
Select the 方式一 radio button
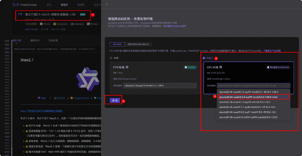click(111, 58)
